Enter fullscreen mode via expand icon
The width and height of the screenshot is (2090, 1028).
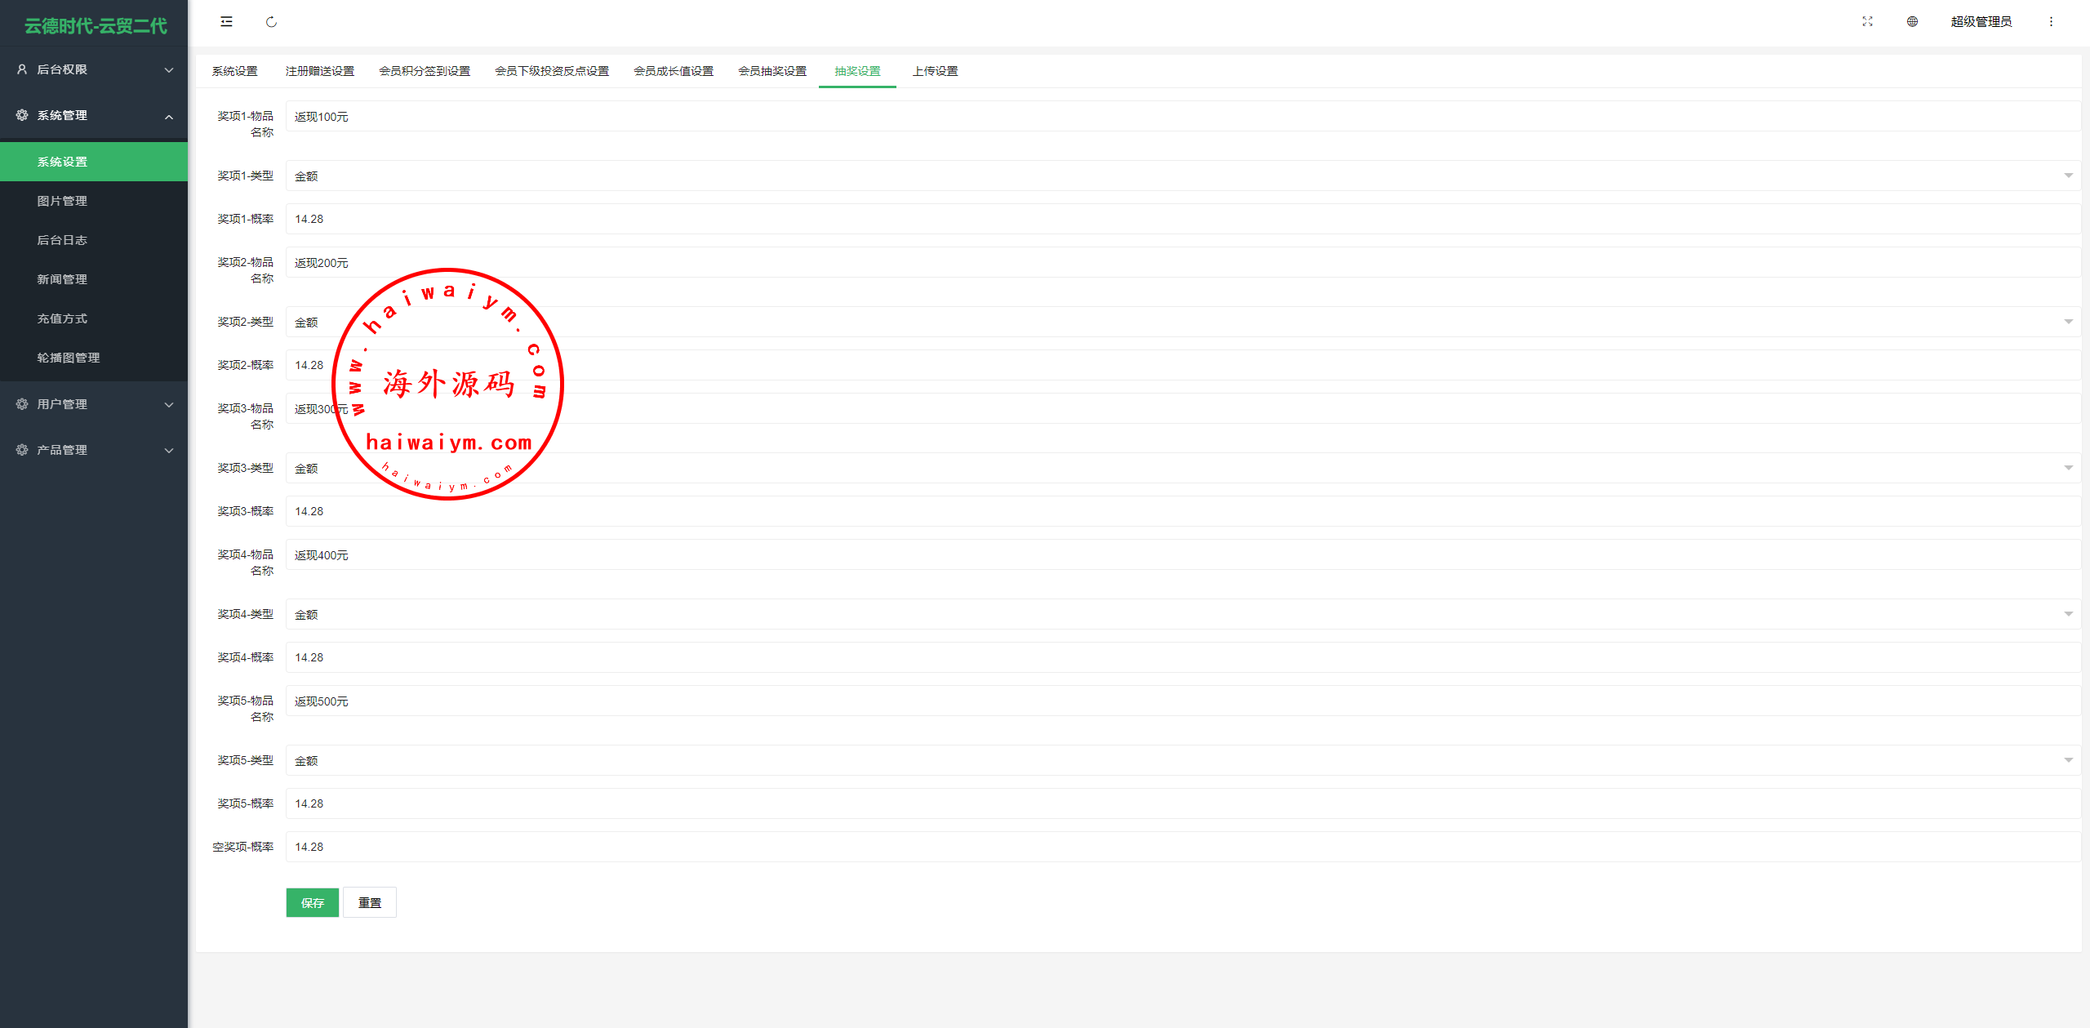[x=1866, y=22]
